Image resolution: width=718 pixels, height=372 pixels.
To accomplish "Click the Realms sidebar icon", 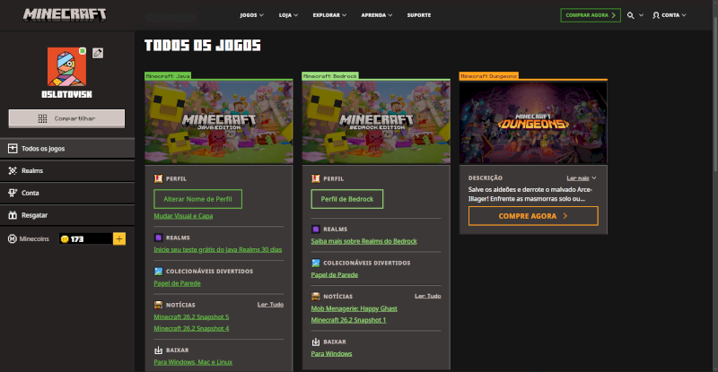I will point(13,170).
